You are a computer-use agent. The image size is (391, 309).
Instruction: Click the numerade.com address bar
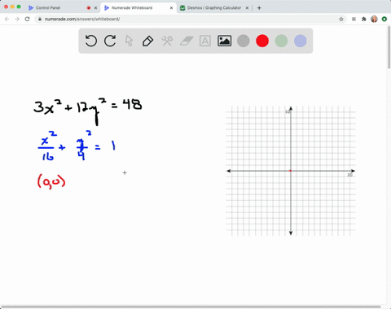tap(190, 19)
